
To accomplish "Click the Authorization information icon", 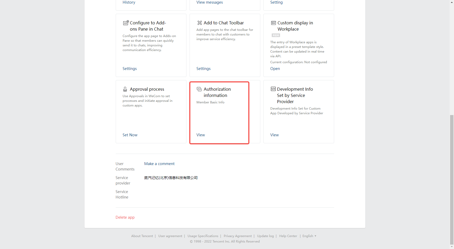I will click(x=199, y=89).
